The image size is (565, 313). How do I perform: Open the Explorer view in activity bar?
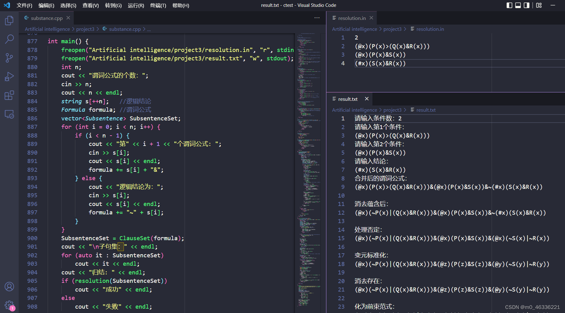[x=9, y=21]
